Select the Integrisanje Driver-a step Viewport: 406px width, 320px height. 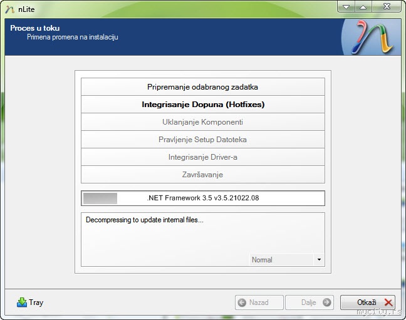[x=203, y=157]
